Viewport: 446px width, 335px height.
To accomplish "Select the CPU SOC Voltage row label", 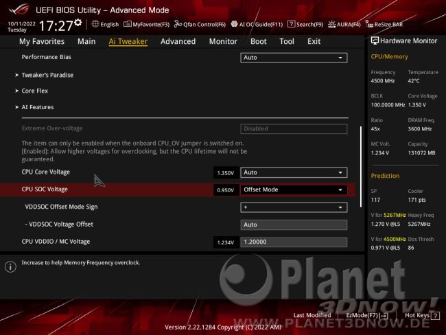I will (x=45, y=189).
